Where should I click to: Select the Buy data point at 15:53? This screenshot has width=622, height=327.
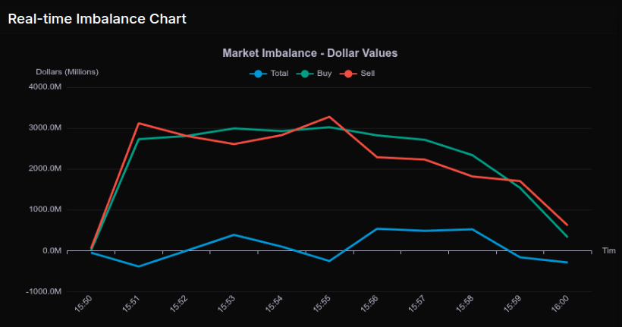[234, 128]
